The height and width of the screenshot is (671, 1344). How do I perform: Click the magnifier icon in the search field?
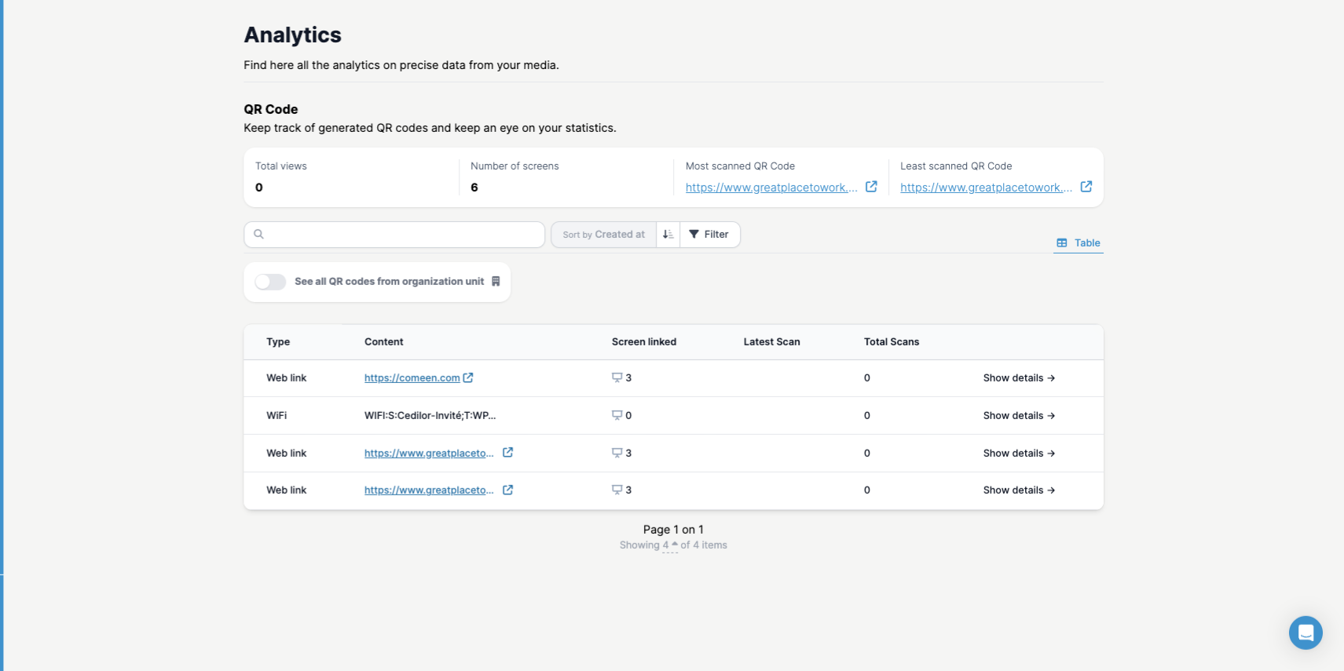(258, 234)
